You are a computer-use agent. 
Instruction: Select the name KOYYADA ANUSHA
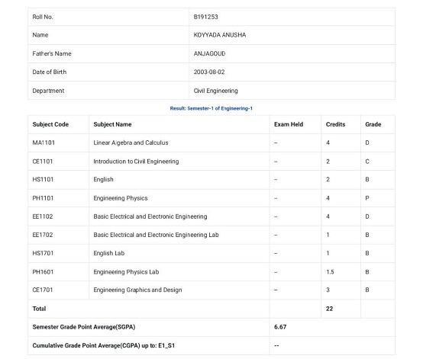220,35
